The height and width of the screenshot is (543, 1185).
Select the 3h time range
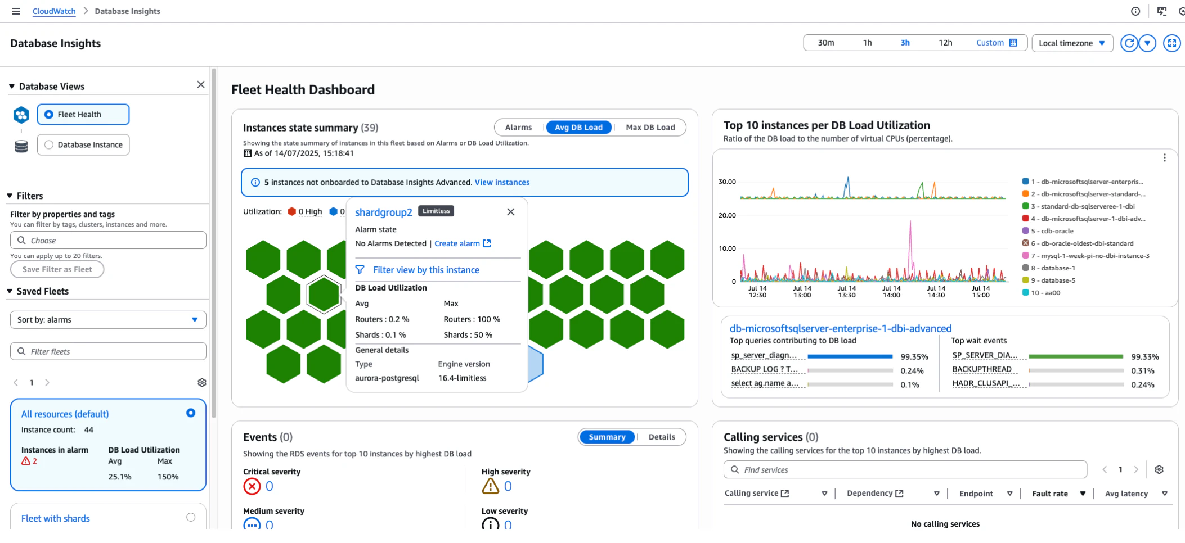905,43
